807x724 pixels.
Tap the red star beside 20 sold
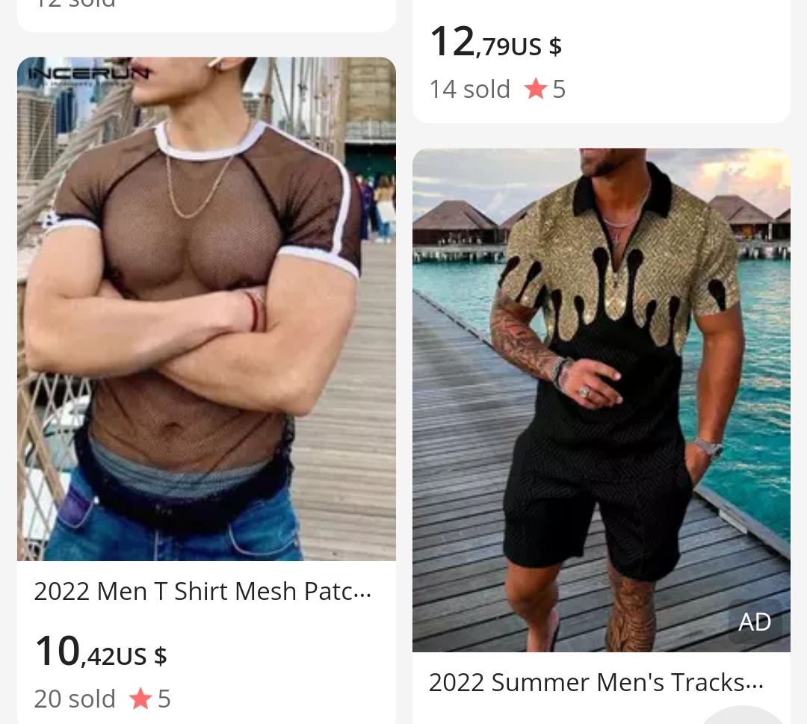click(140, 699)
